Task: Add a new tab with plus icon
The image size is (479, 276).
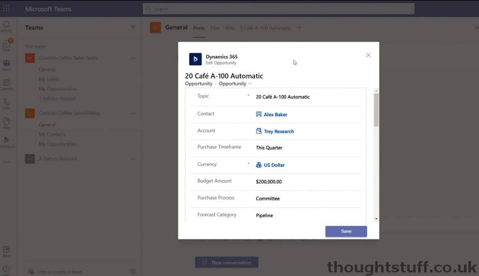Action: 299,28
